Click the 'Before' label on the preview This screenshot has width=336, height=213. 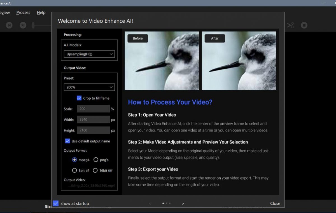pos(138,38)
